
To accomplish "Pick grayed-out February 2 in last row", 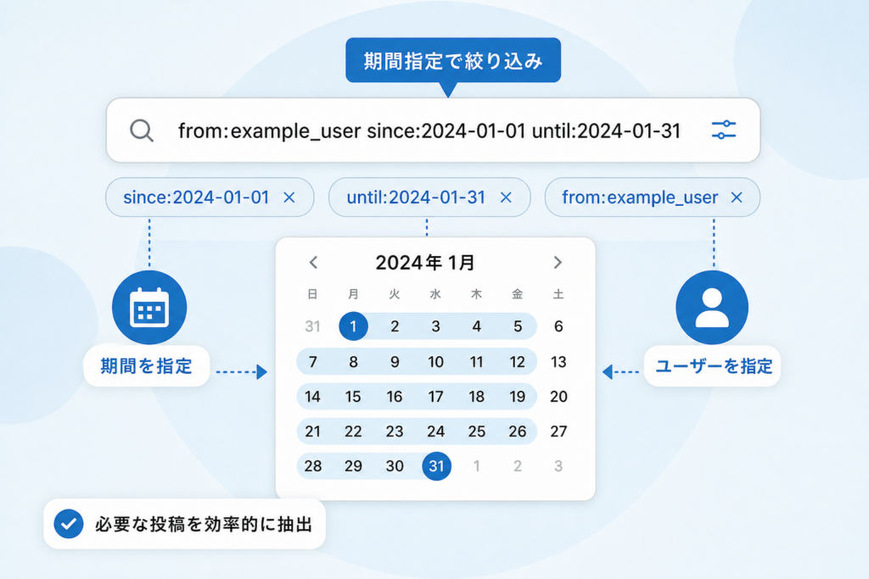I will click(x=518, y=466).
